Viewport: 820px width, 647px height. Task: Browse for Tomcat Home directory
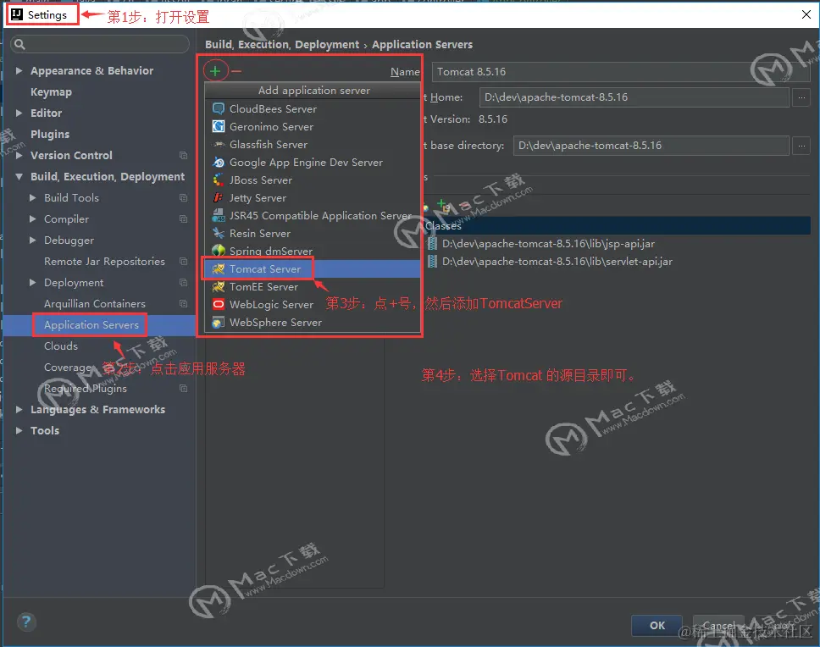(801, 97)
